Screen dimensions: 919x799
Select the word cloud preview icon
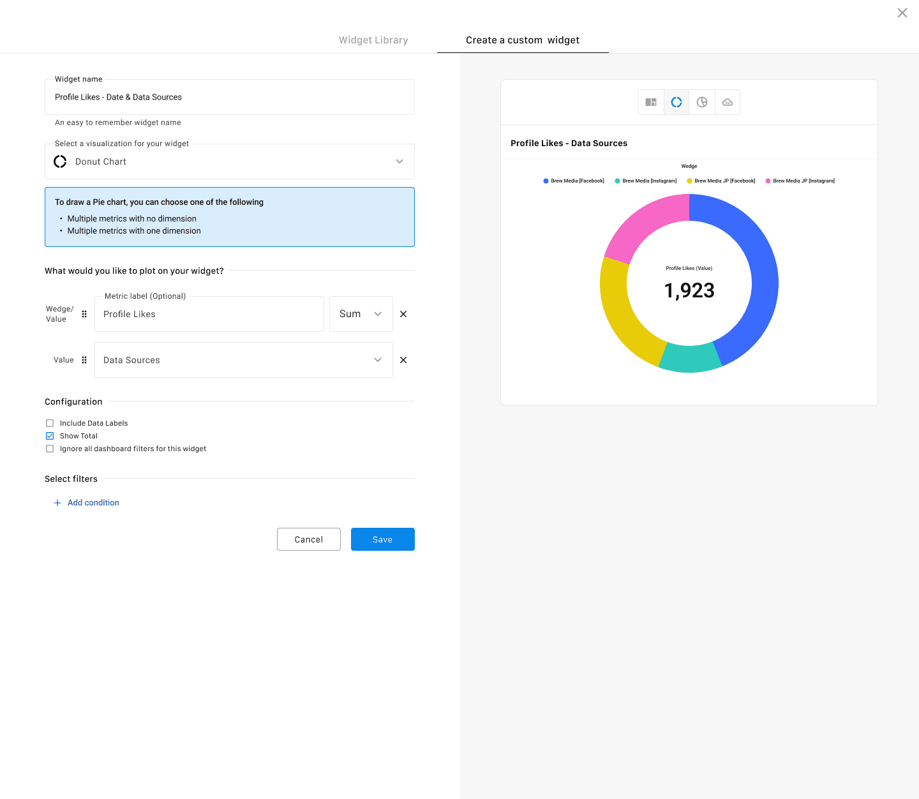[x=728, y=102]
